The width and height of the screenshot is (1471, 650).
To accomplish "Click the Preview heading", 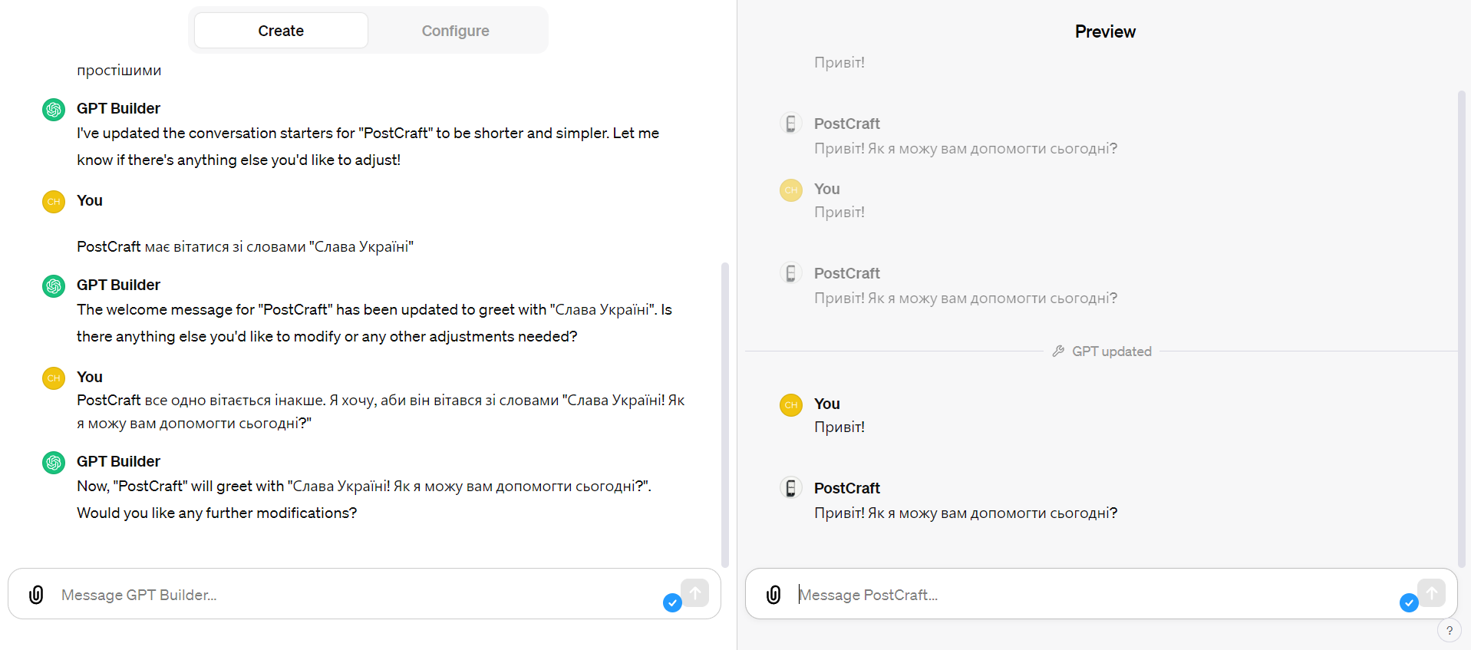I will [x=1105, y=31].
